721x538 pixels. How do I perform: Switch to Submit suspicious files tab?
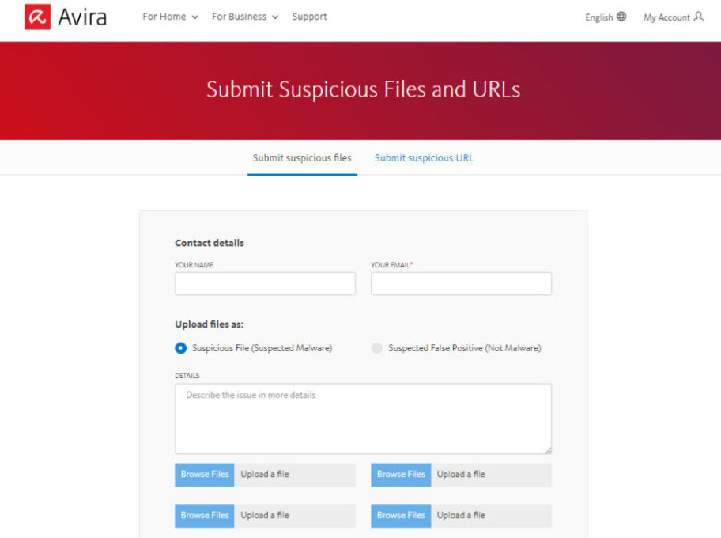(x=302, y=158)
